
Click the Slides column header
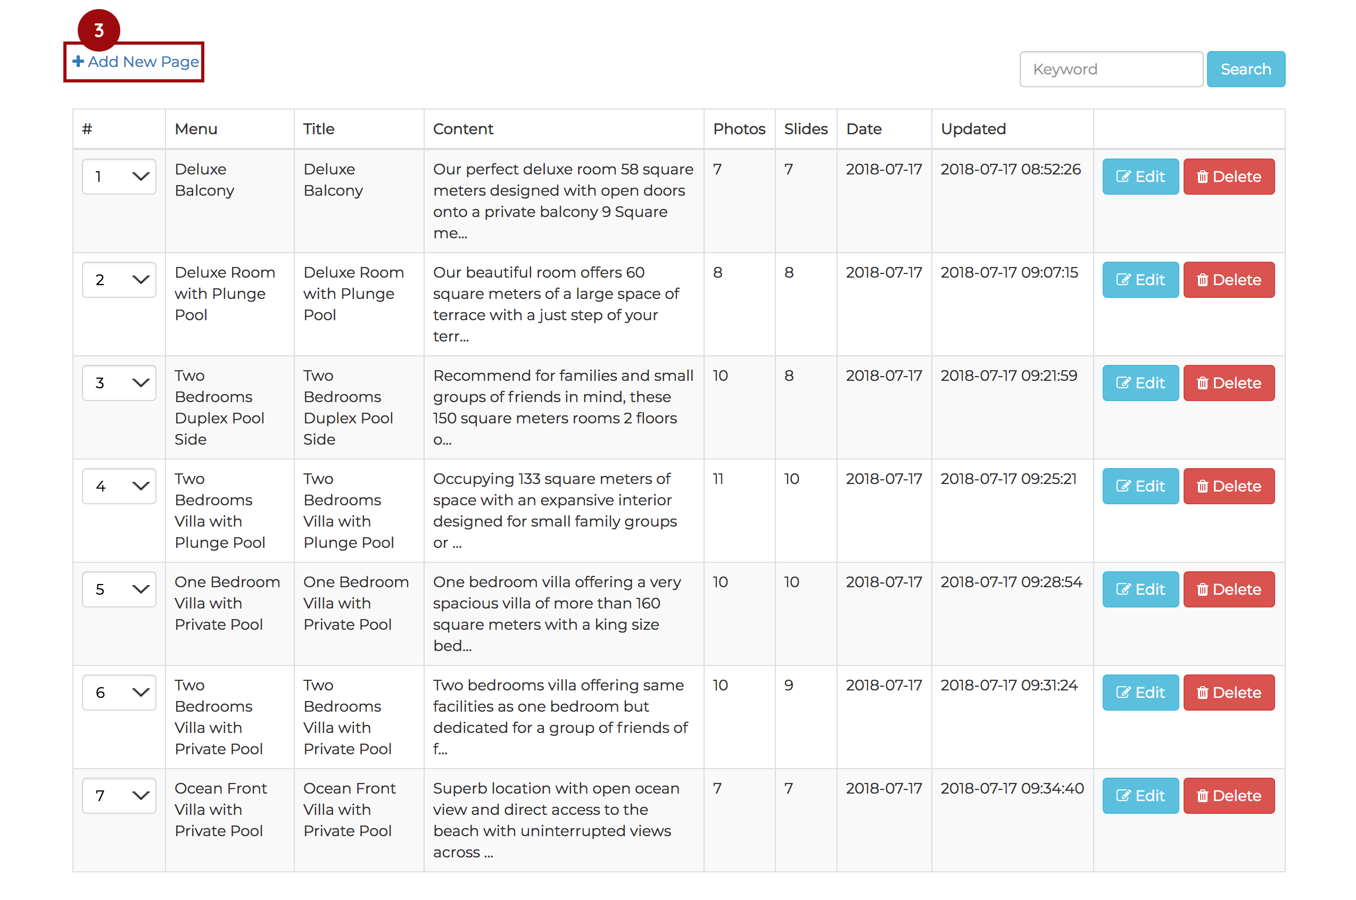tap(805, 129)
